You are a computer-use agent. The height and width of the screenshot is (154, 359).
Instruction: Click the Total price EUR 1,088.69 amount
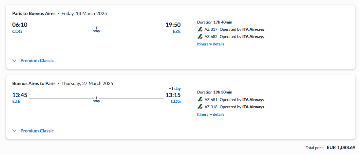(341, 148)
